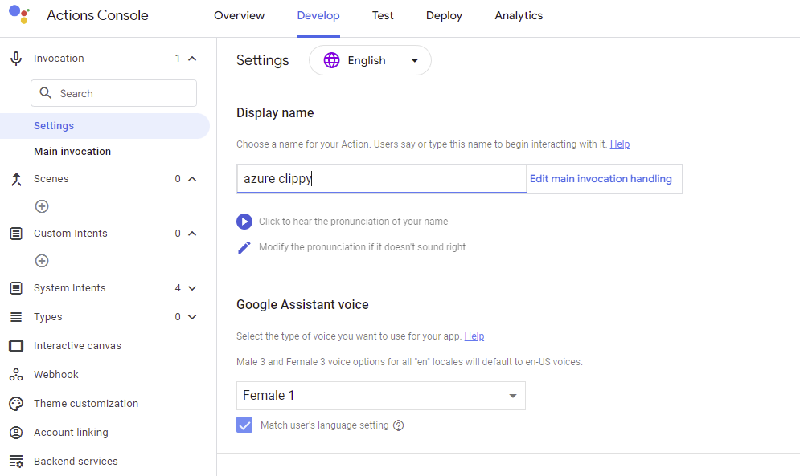Uncheck Match user's language setting
The width and height of the screenshot is (800, 476).
[244, 425]
